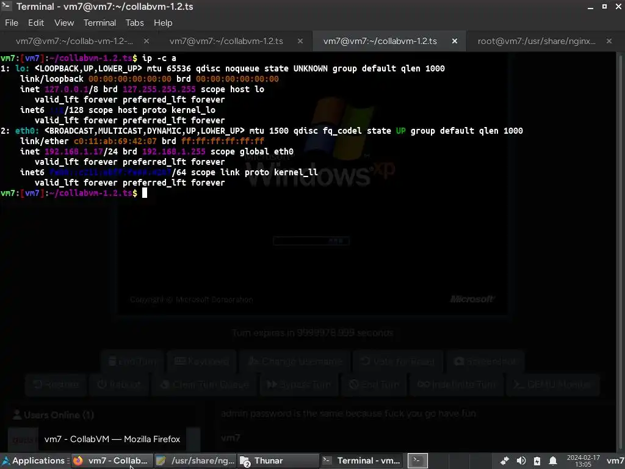The image size is (625, 469).
Task: Switch to Firefox vm7 - CollabVM window
Action: click(x=112, y=460)
